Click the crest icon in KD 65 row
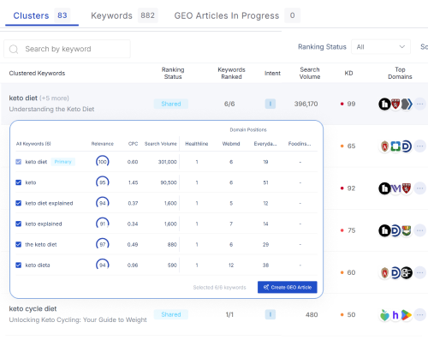The image size is (428, 340). tap(384, 146)
